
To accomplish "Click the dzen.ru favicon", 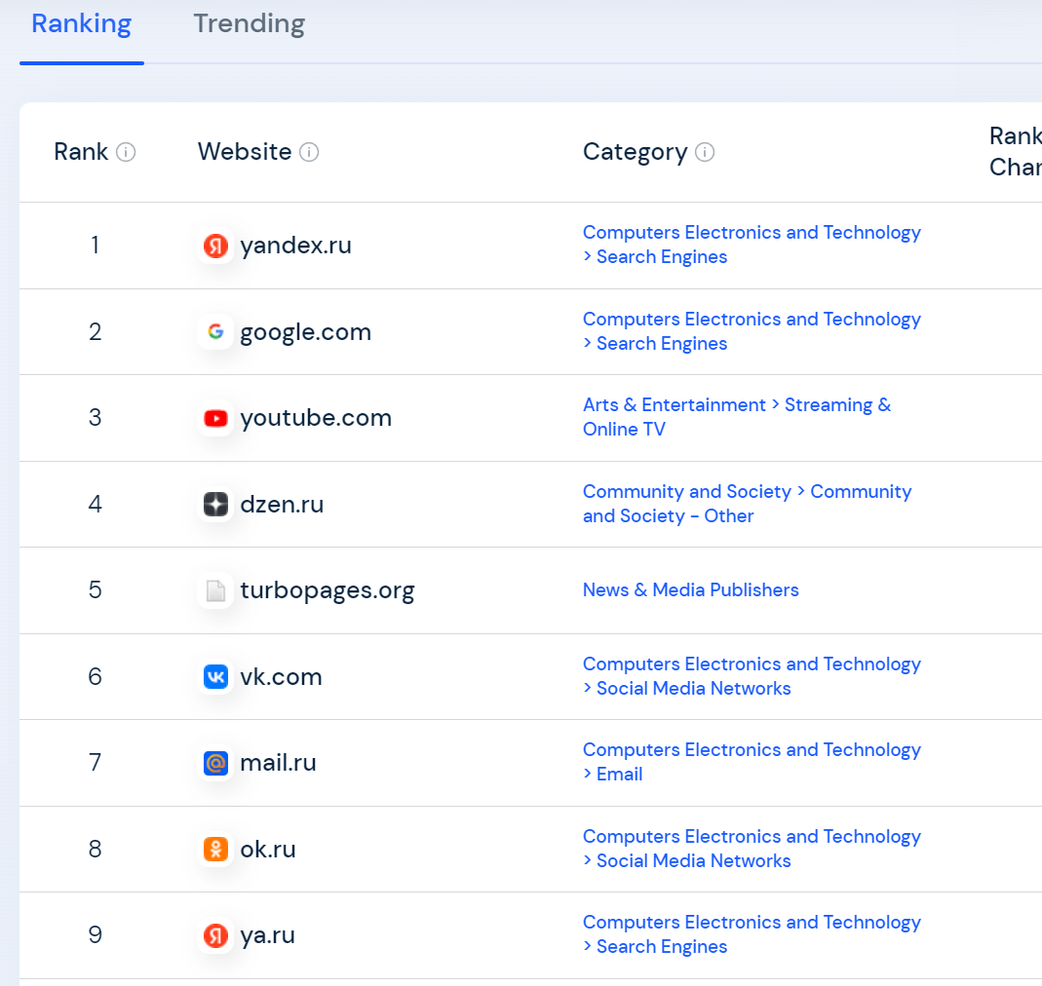I will coord(216,505).
